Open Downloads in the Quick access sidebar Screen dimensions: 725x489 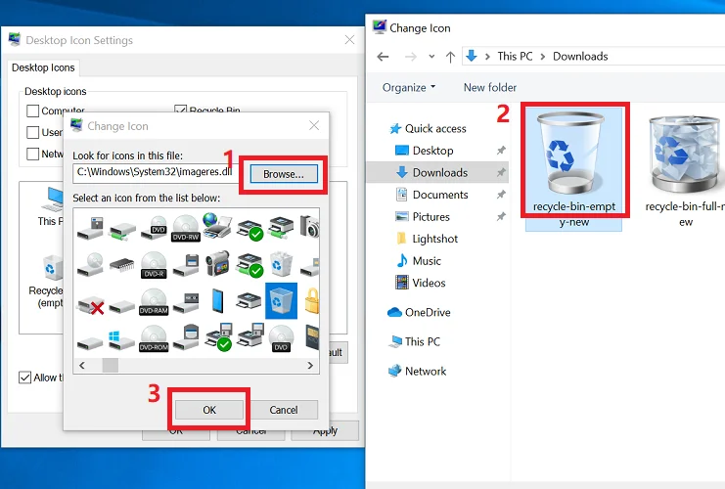pos(439,172)
